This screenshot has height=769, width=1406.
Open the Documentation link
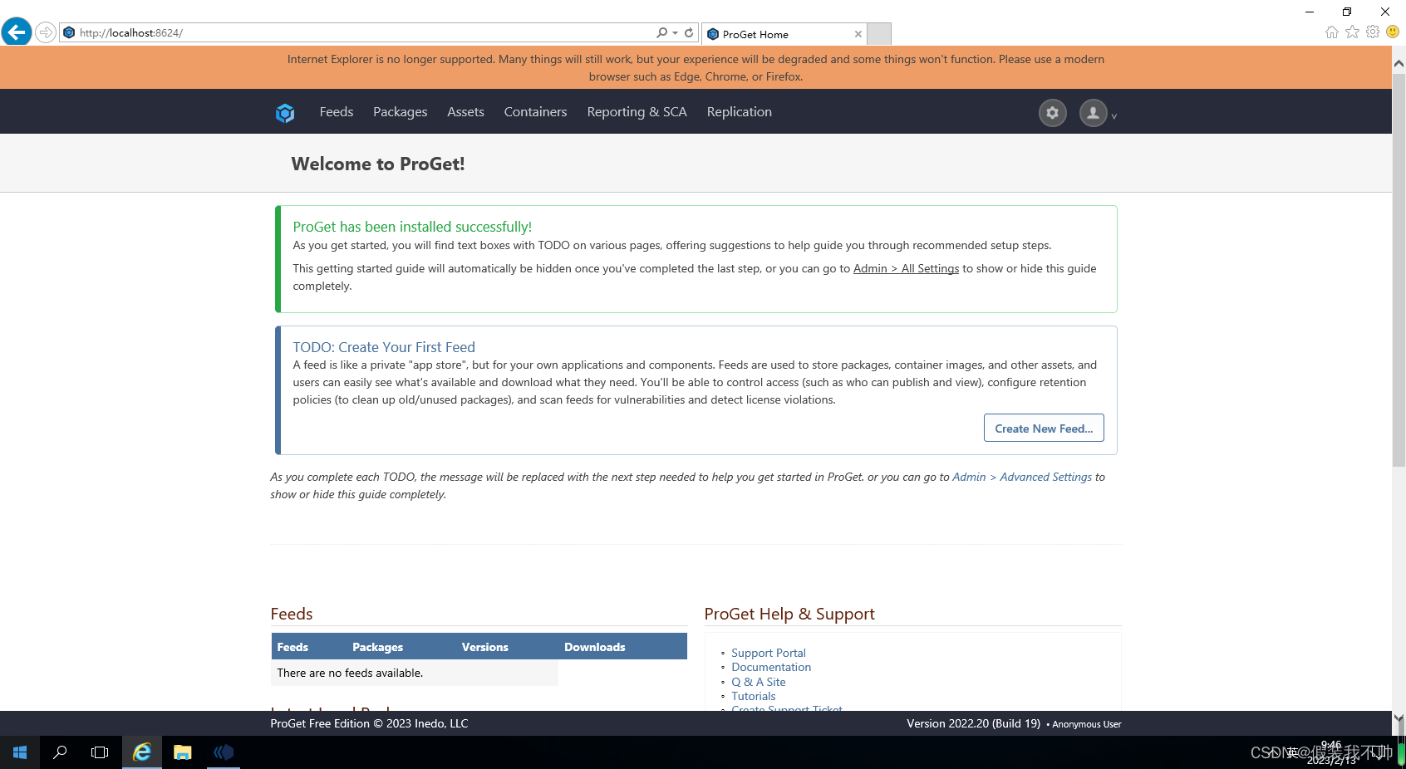pos(771,667)
